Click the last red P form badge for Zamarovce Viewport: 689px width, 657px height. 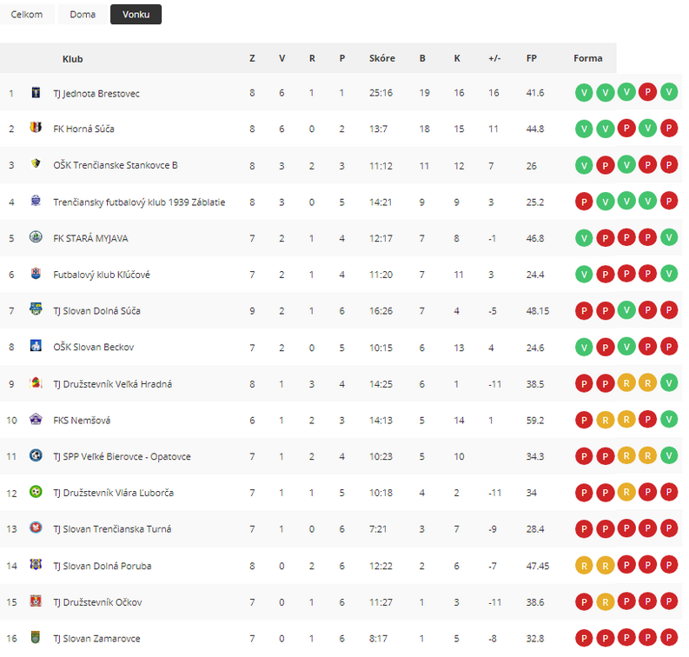click(669, 638)
